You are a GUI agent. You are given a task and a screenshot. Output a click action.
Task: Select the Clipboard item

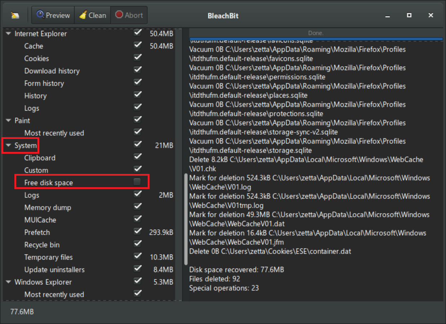[x=40, y=158]
